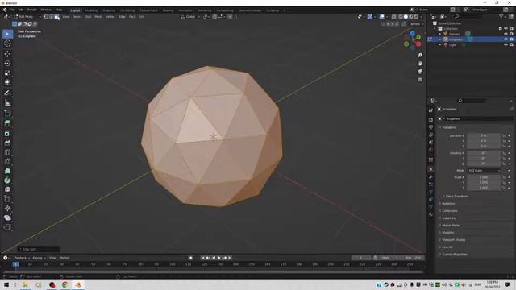Select the Shrink/Fatten tool
Screen dimensions: 516x290
(7, 208)
